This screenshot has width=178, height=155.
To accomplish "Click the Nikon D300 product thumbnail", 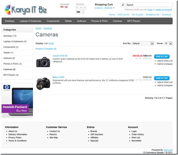I will [x=43, y=84].
